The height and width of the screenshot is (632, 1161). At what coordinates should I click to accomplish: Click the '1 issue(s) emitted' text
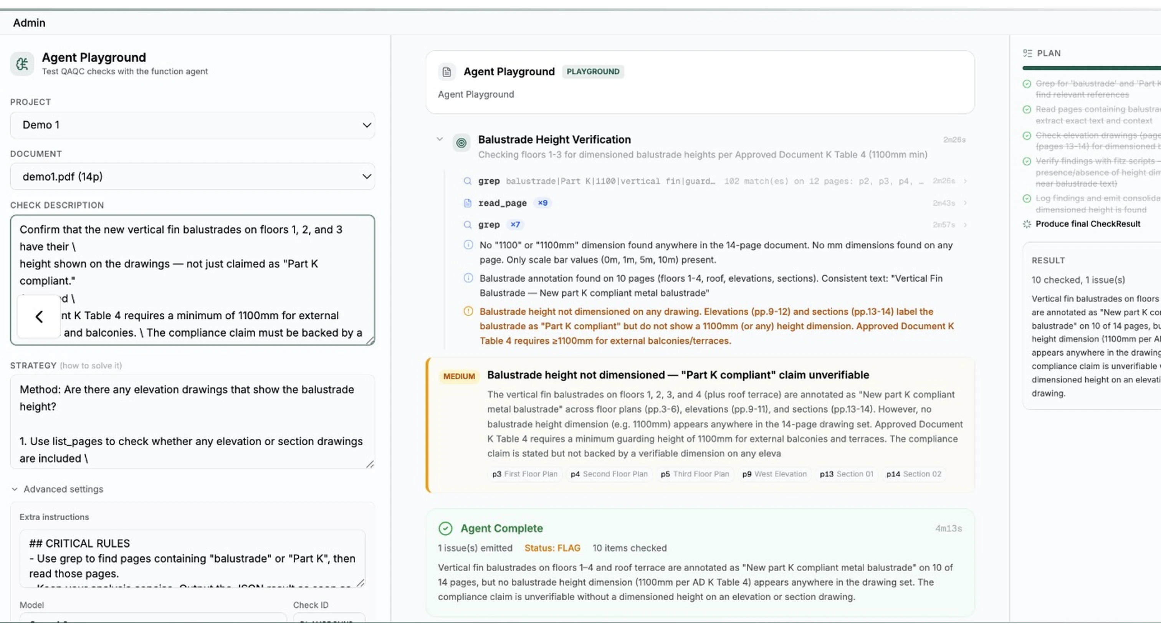click(x=475, y=548)
